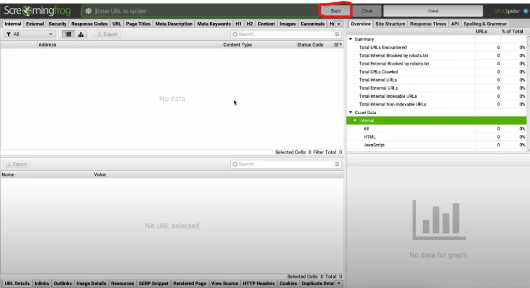This screenshot has height=288, width=530.
Task: Collapse the Internal tree node
Action: point(355,120)
